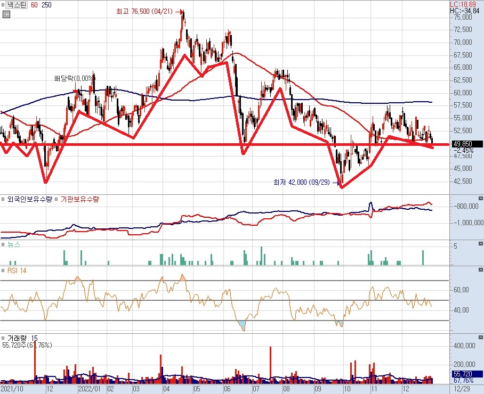This screenshot has height=394, width=484.
Task: Close the 외국인보유수량 indicator panel
Action: (x=481, y=198)
